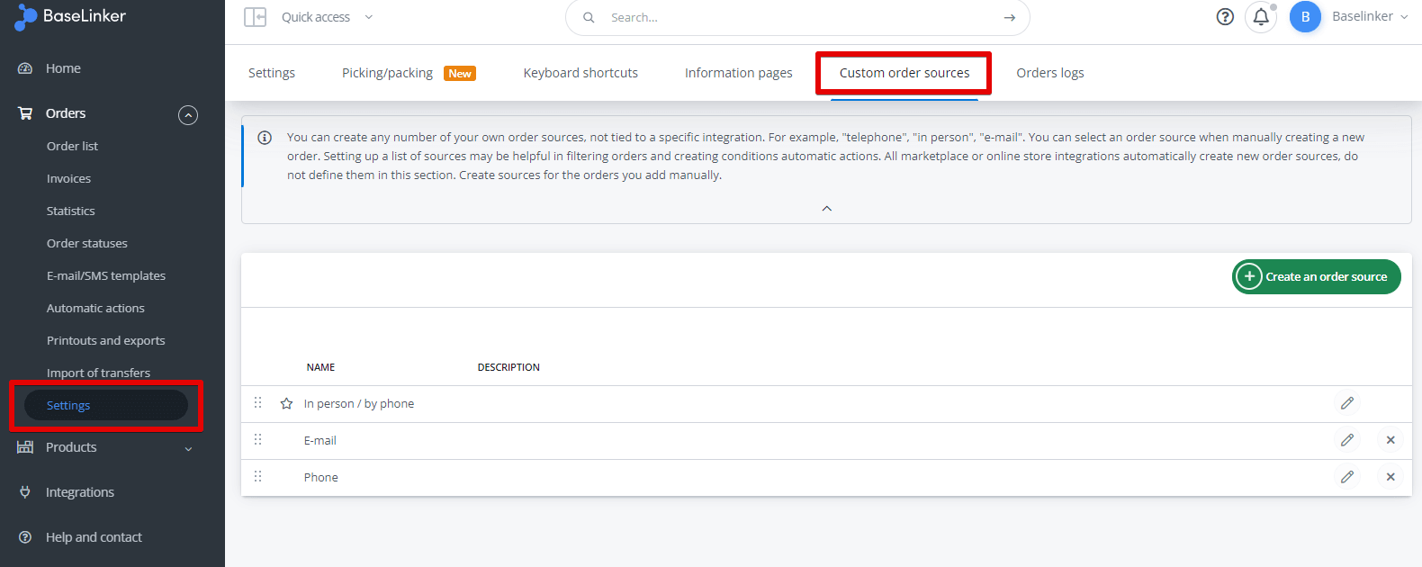Delete the Phone order source

pyautogui.click(x=1390, y=477)
